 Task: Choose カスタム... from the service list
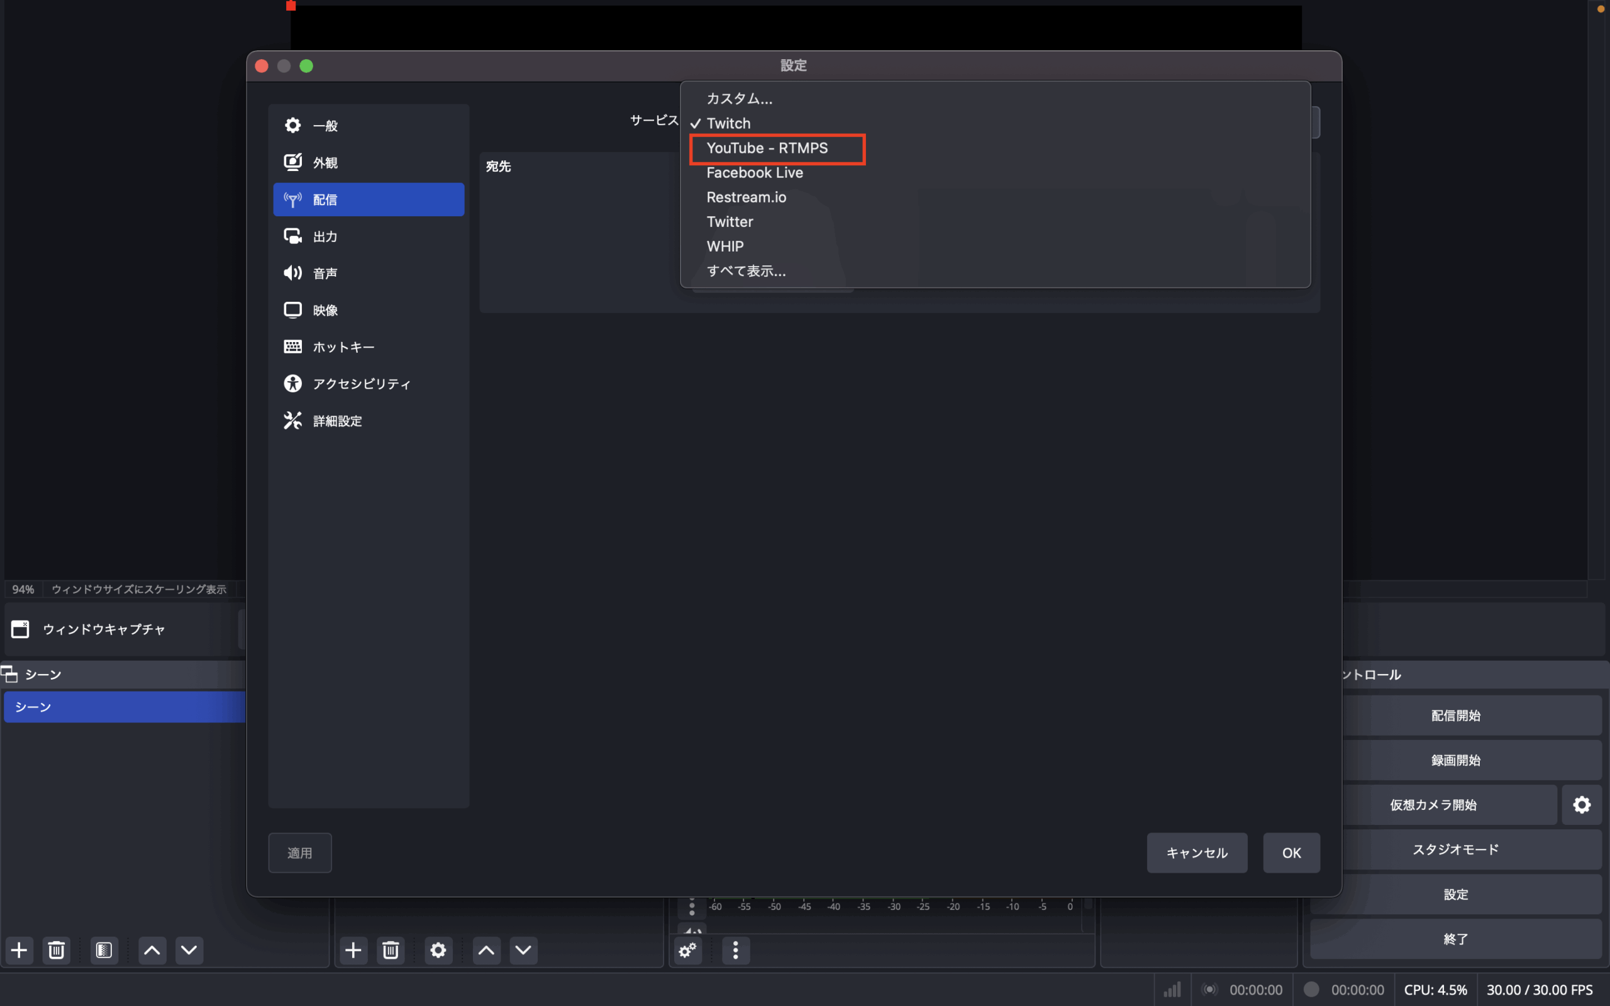pyautogui.click(x=996, y=99)
